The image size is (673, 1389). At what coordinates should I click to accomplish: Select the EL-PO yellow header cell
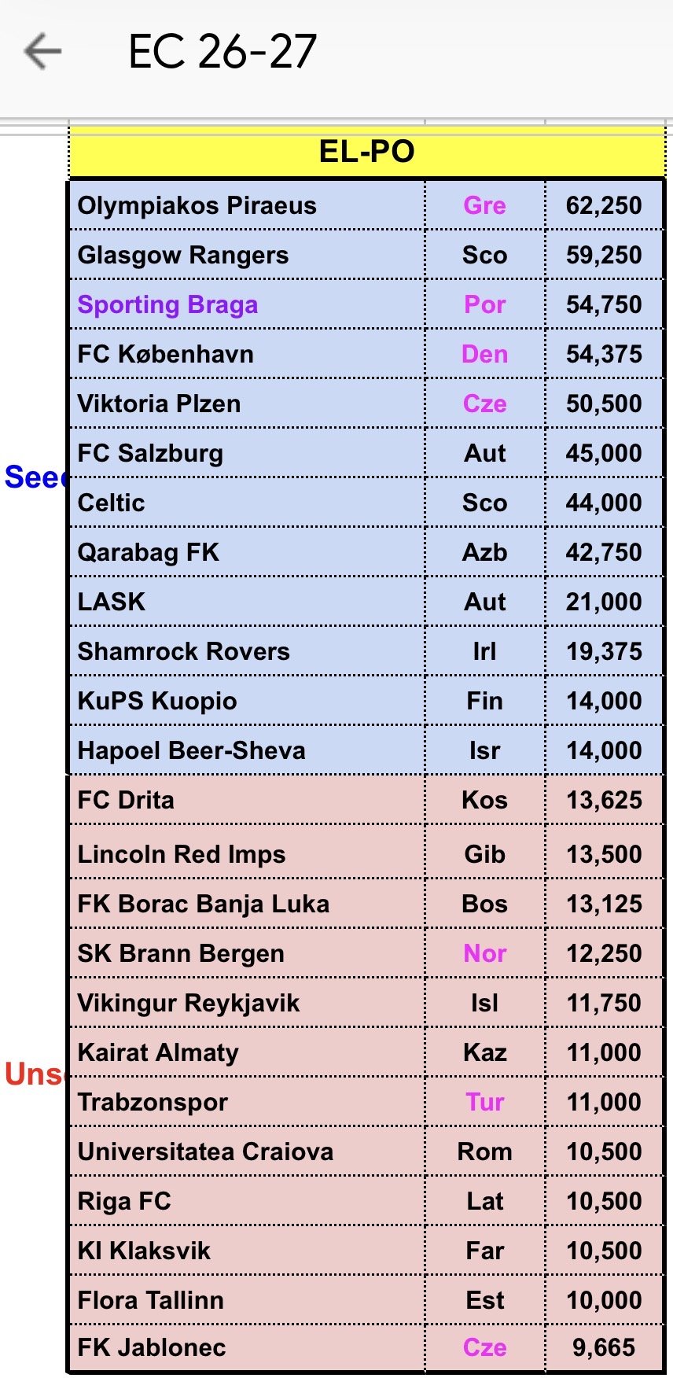point(366,152)
